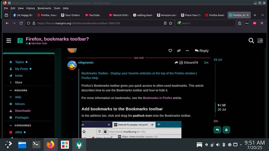Open the hamburger sidebar menu
This screenshot has height=151, width=269.
click(9, 40)
